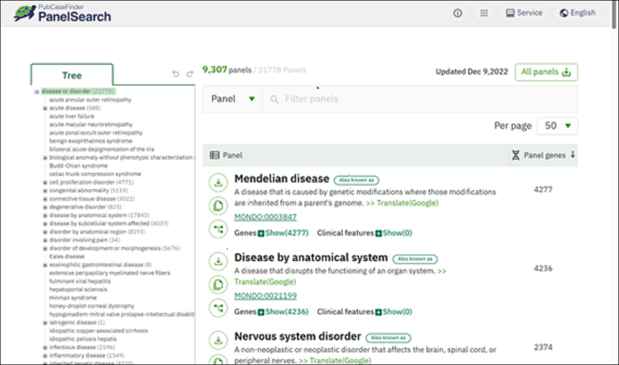619x365 pixels.
Task: Show clinical features for Disease by anatomical system
Action: 393,312
